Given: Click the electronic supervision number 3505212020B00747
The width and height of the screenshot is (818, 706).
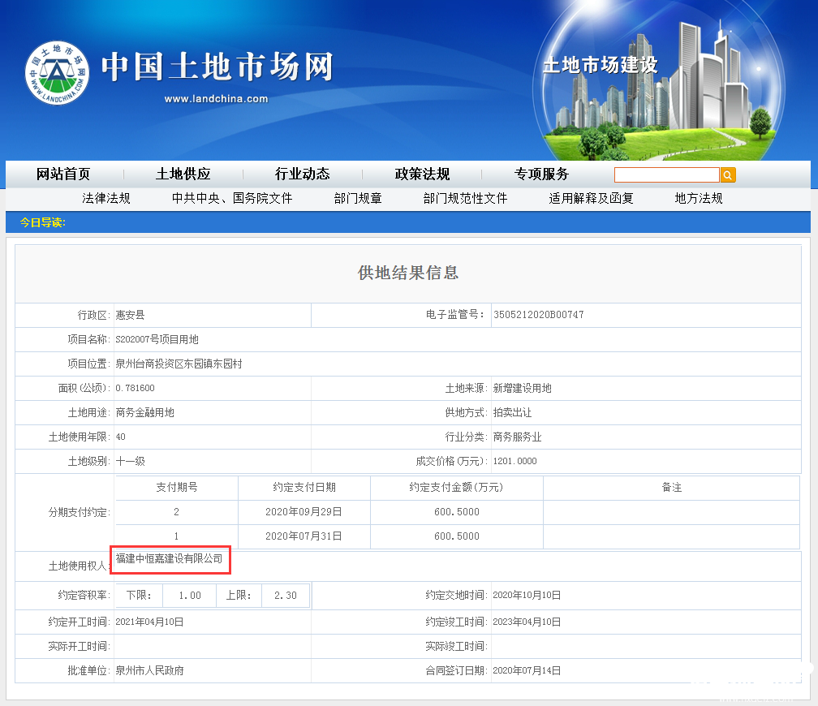Looking at the screenshot, I should 538,315.
